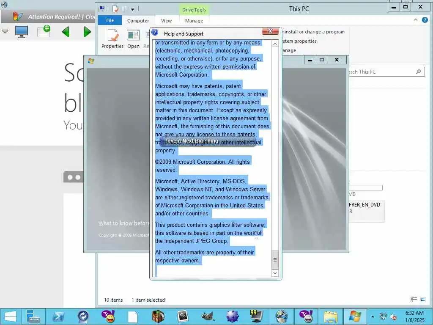The image size is (433, 325).
Task: Click the '1 item selected' status text
Action: pyautogui.click(x=148, y=300)
